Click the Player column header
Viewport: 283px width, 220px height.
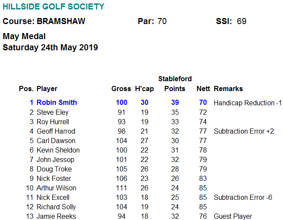coord(47,89)
